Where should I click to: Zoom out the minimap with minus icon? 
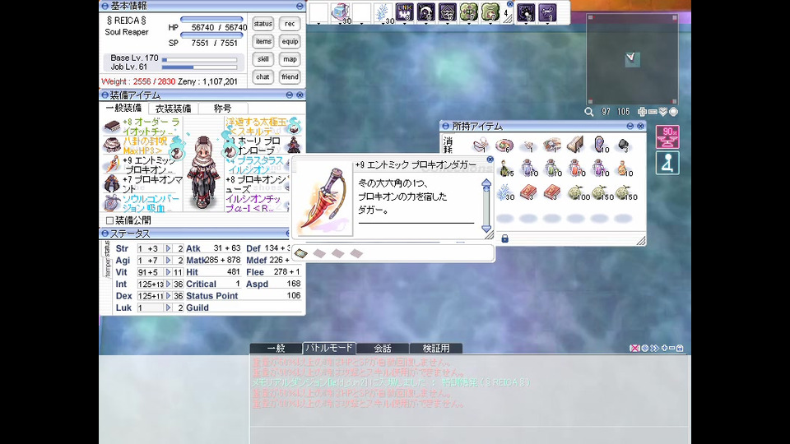tap(653, 112)
